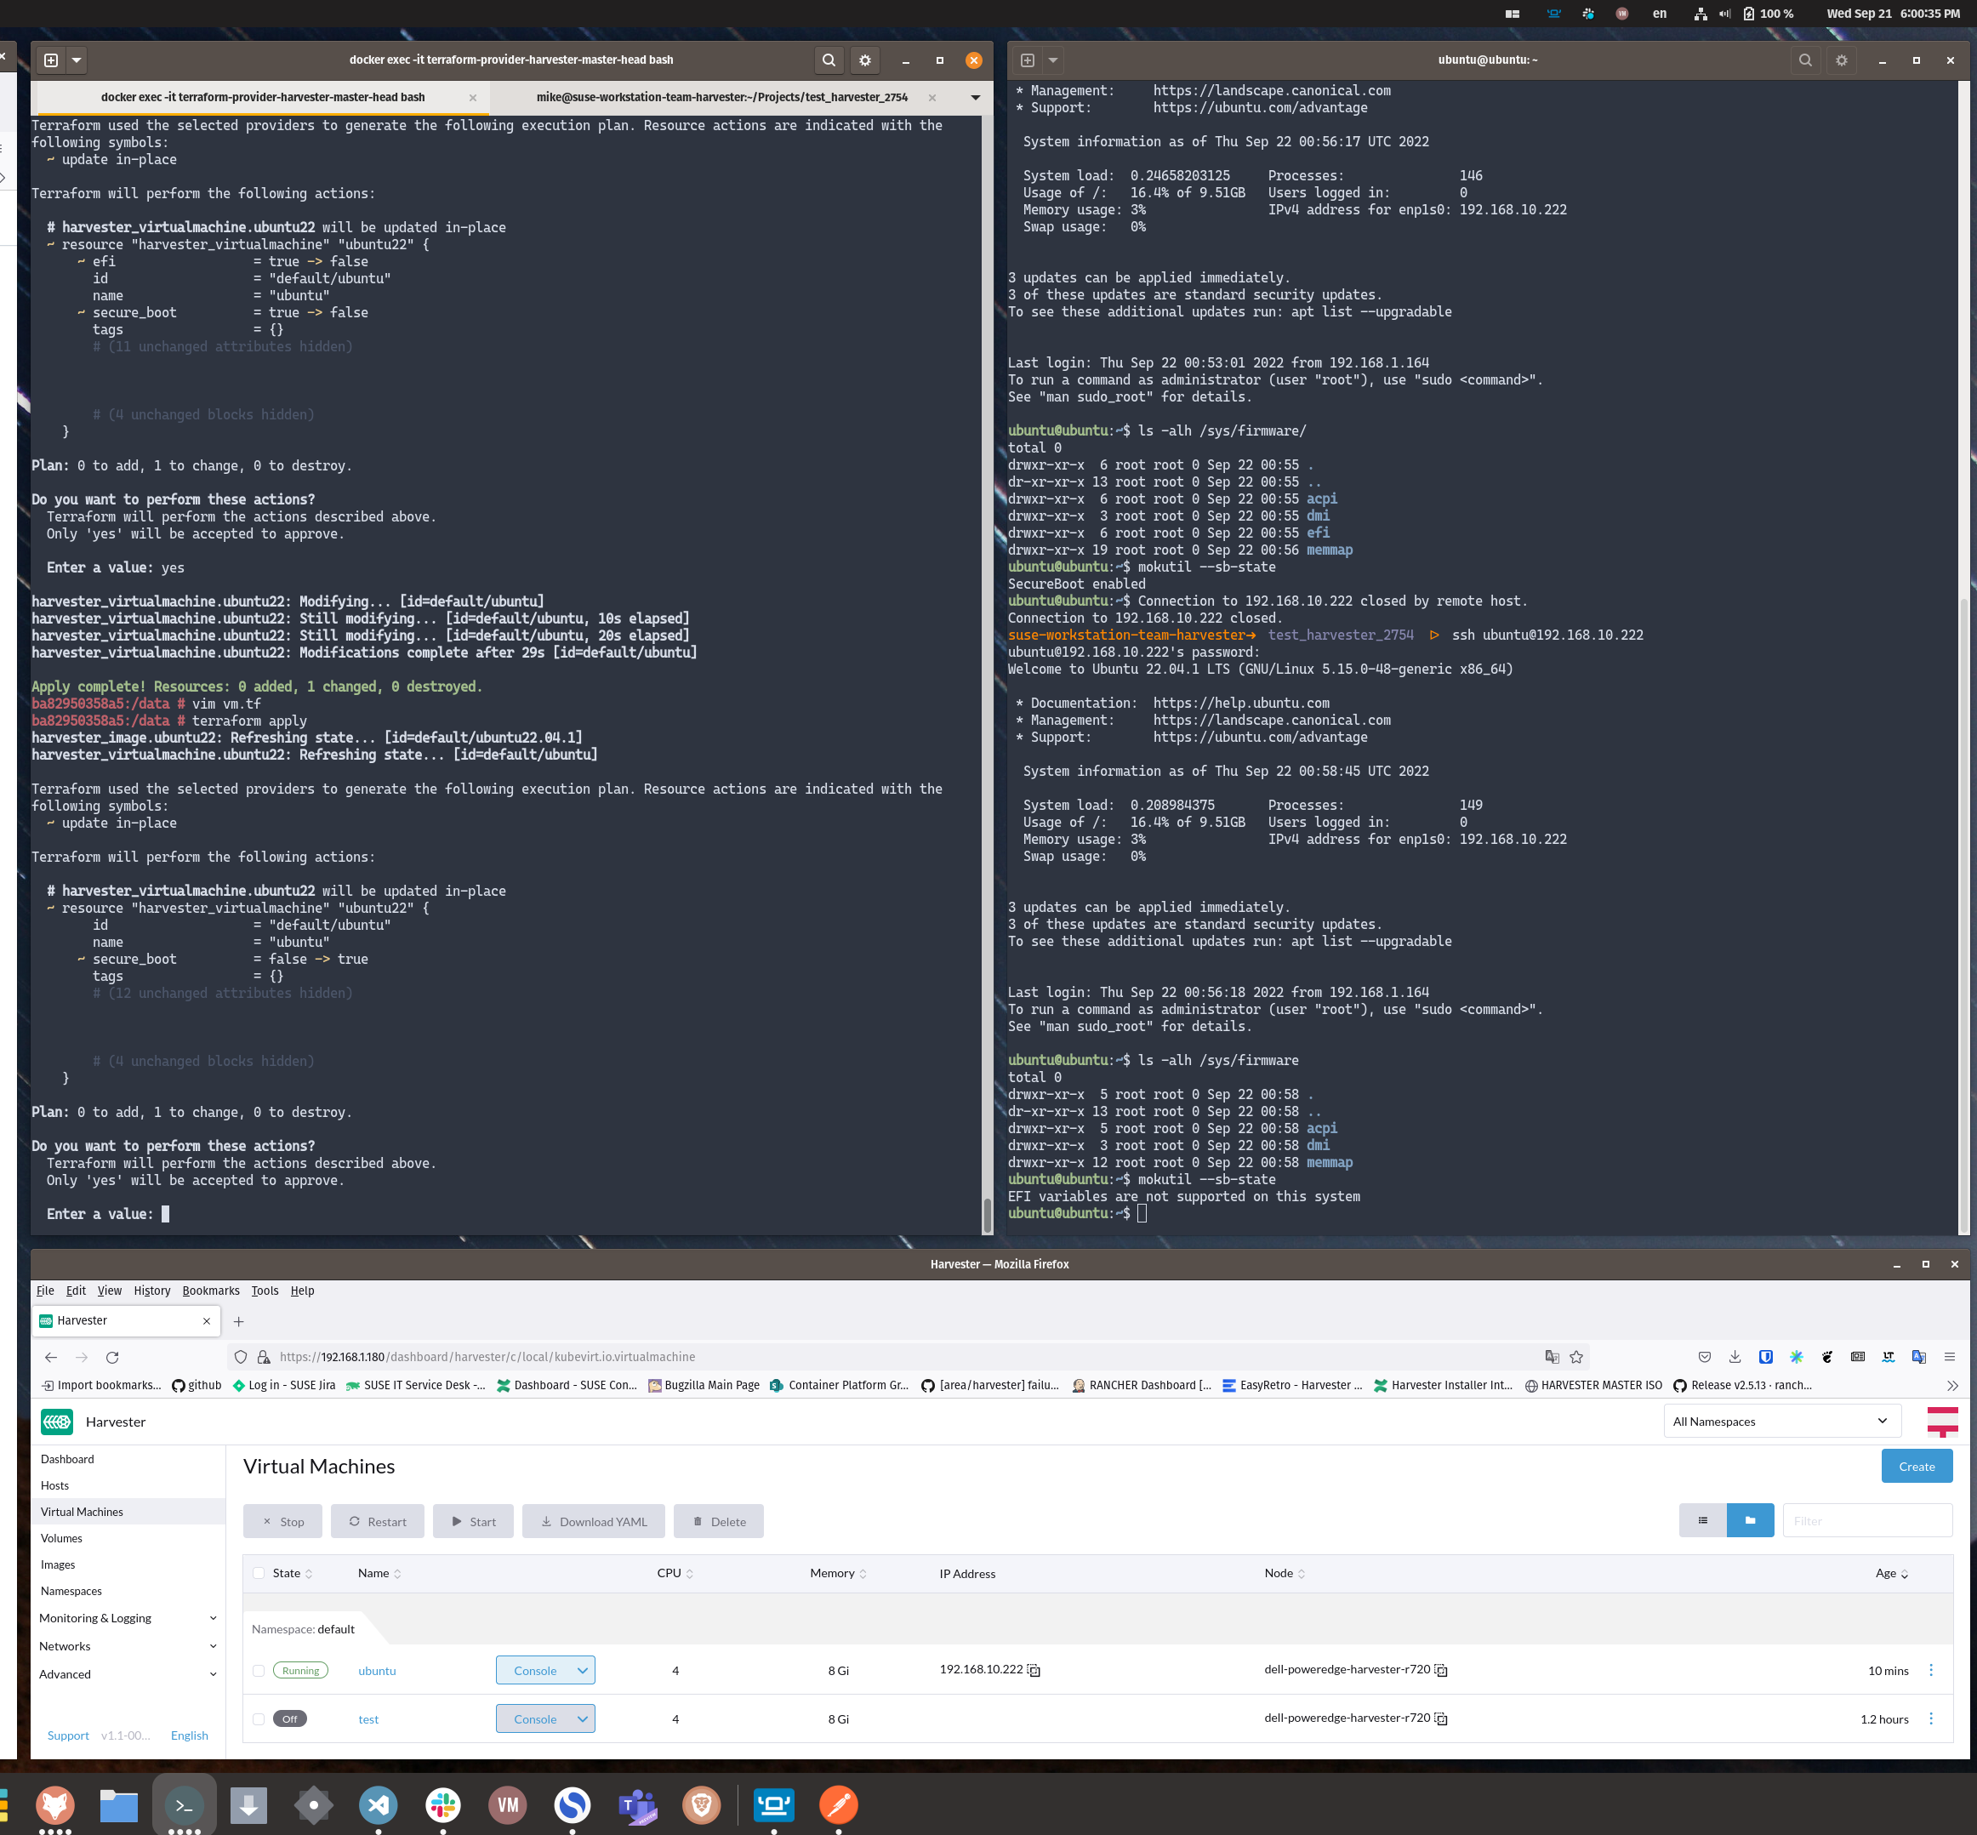Image resolution: width=1977 pixels, height=1835 pixels.
Task: Select the checkbox for the ubuntu VM row
Action: [258, 1670]
